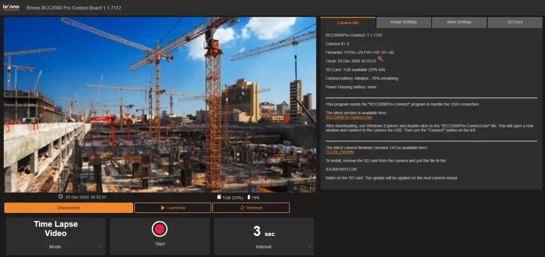Select the Camera Info tab
545x257 pixels.
[348, 23]
